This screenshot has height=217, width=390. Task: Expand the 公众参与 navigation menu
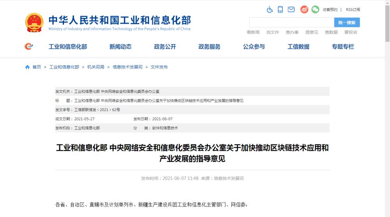254,47
